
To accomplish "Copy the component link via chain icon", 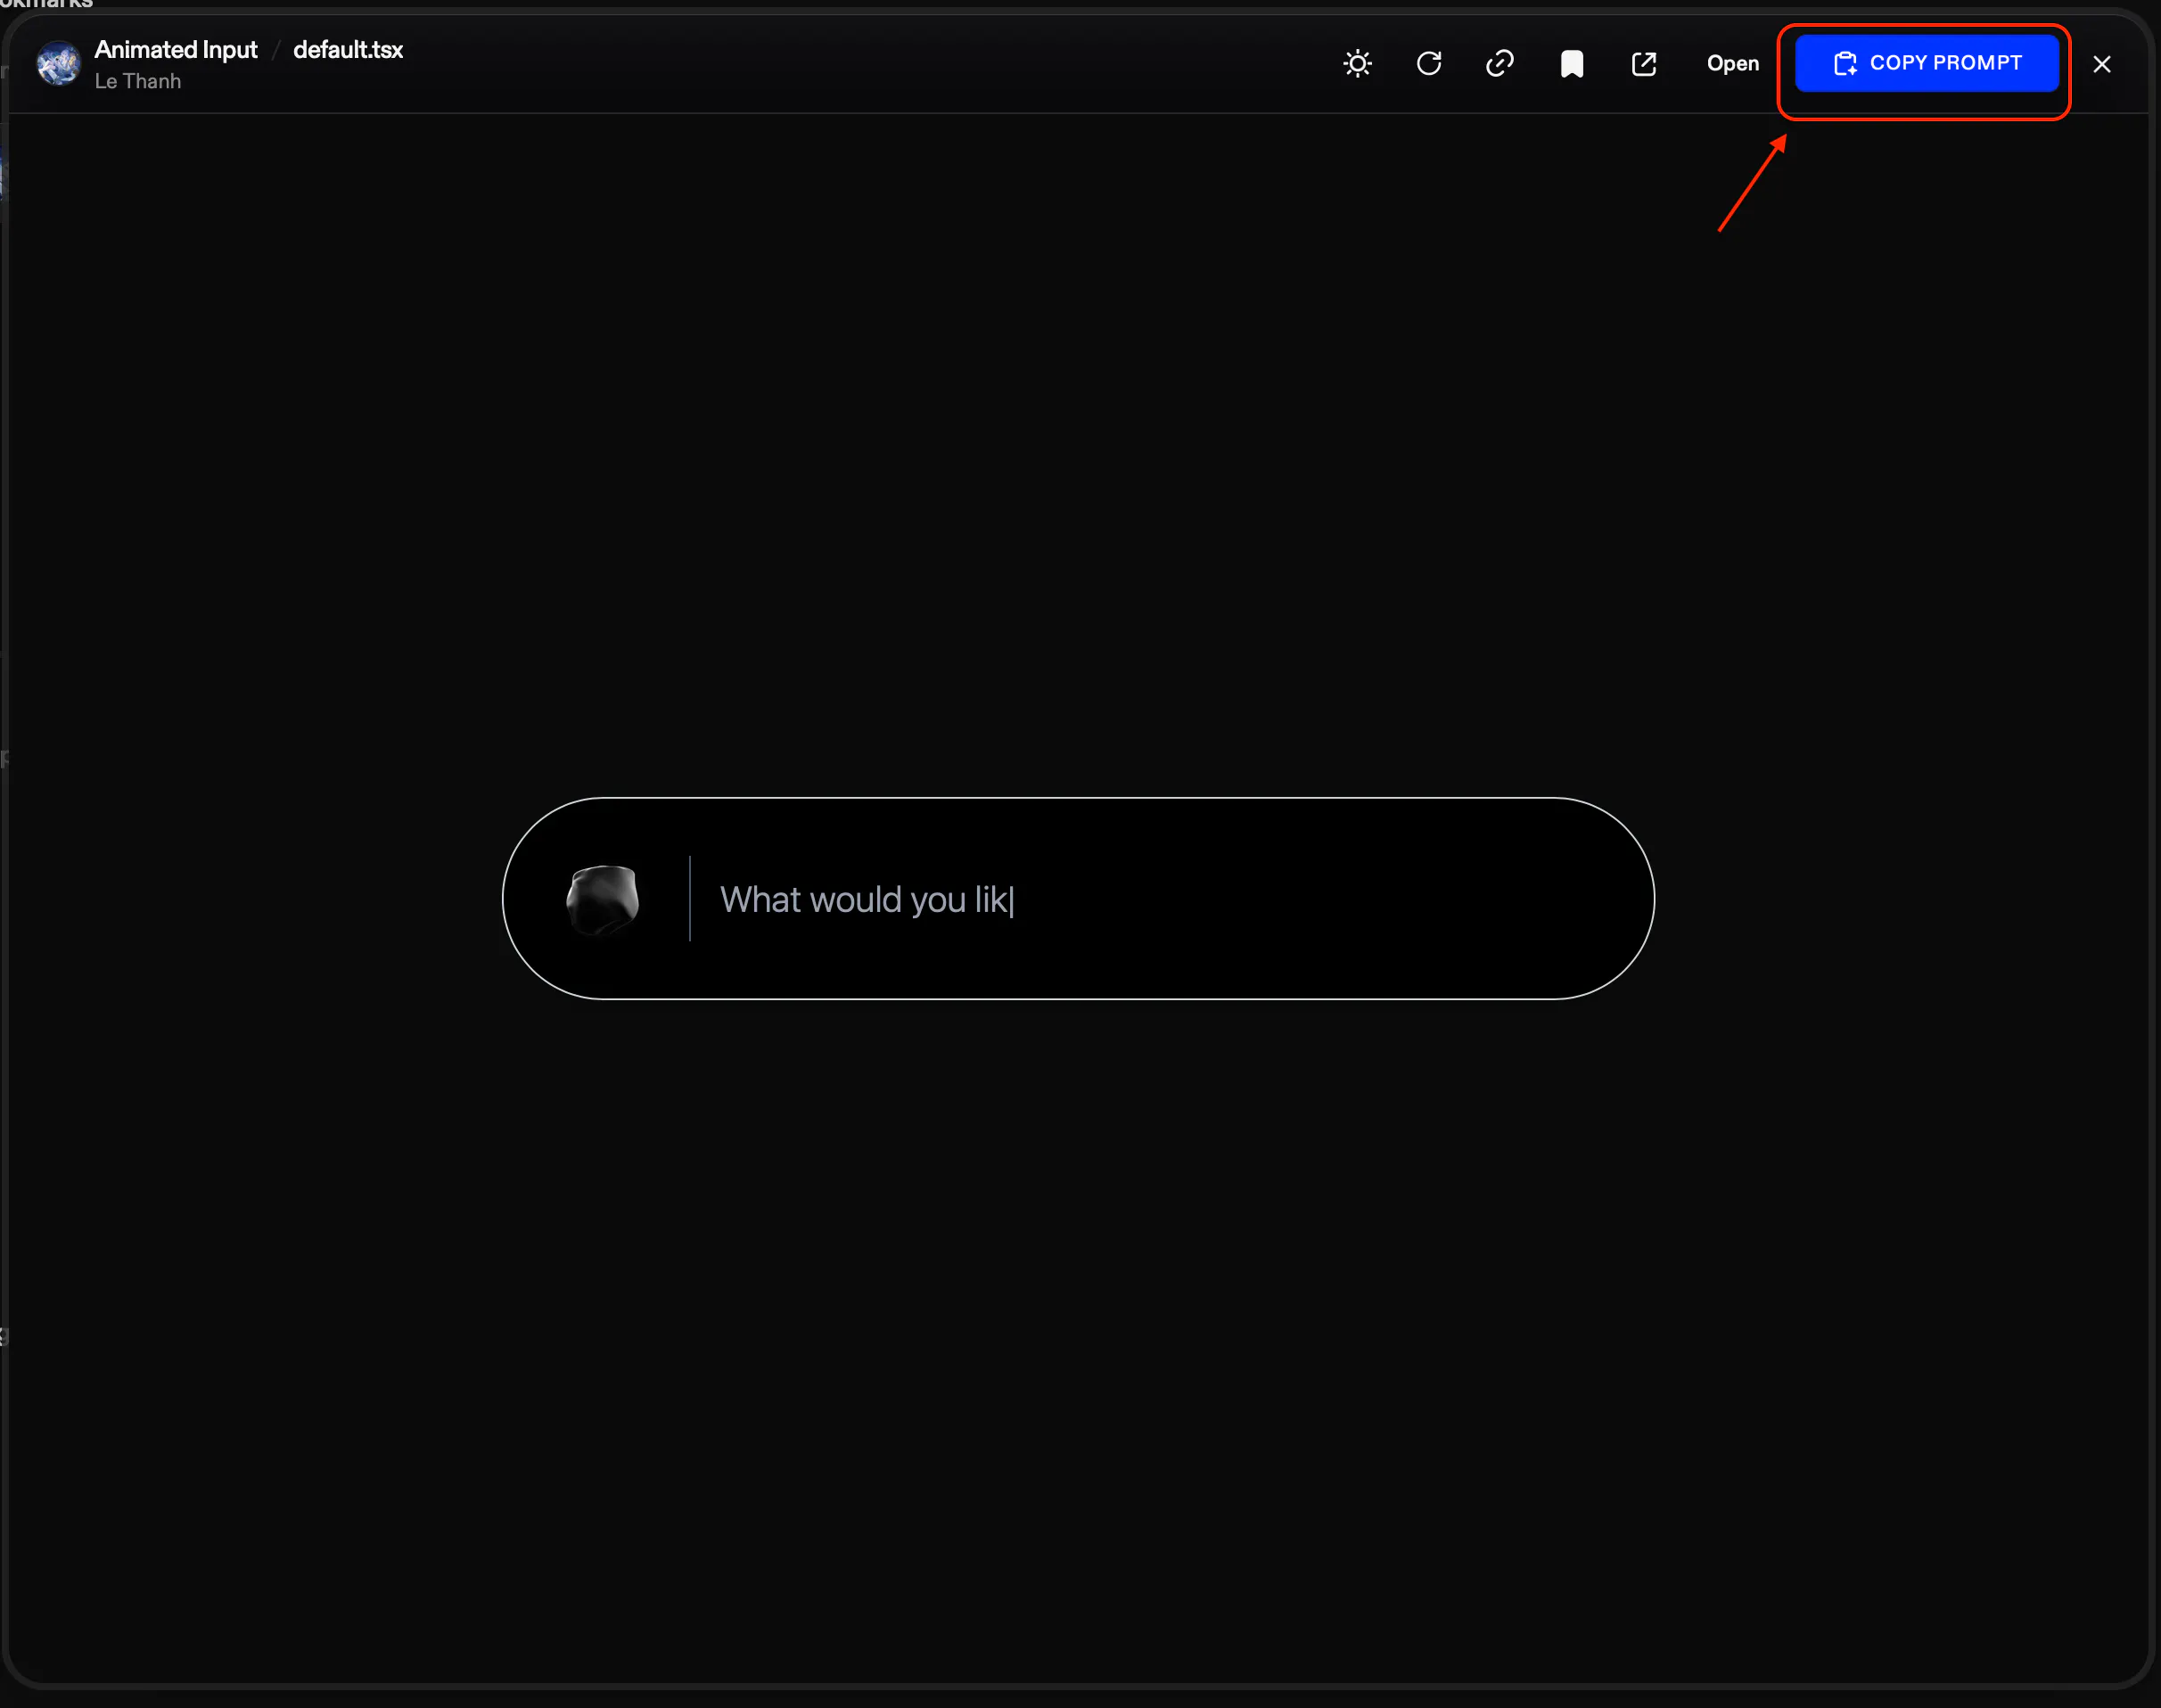I will pyautogui.click(x=1500, y=64).
